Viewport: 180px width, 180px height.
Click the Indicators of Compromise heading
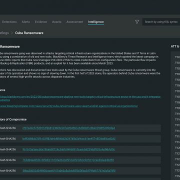click(x=13, y=119)
